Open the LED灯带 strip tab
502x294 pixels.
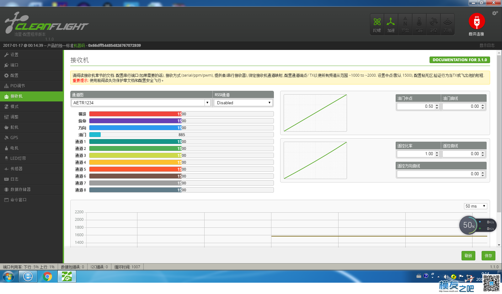(31, 158)
